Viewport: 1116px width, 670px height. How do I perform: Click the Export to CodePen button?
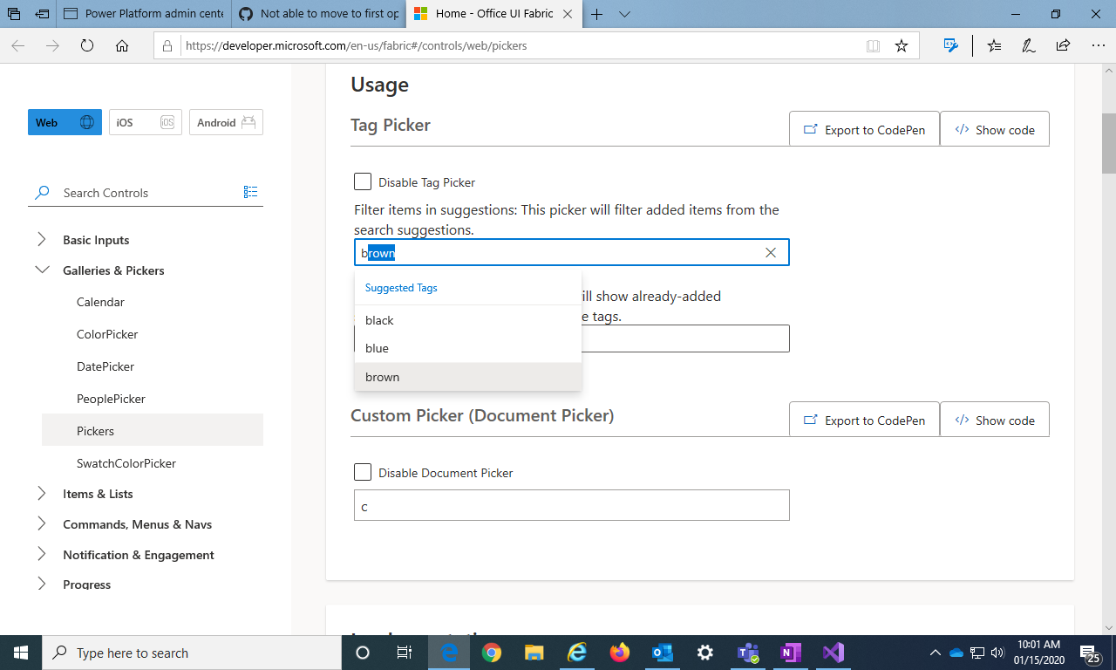click(x=863, y=128)
